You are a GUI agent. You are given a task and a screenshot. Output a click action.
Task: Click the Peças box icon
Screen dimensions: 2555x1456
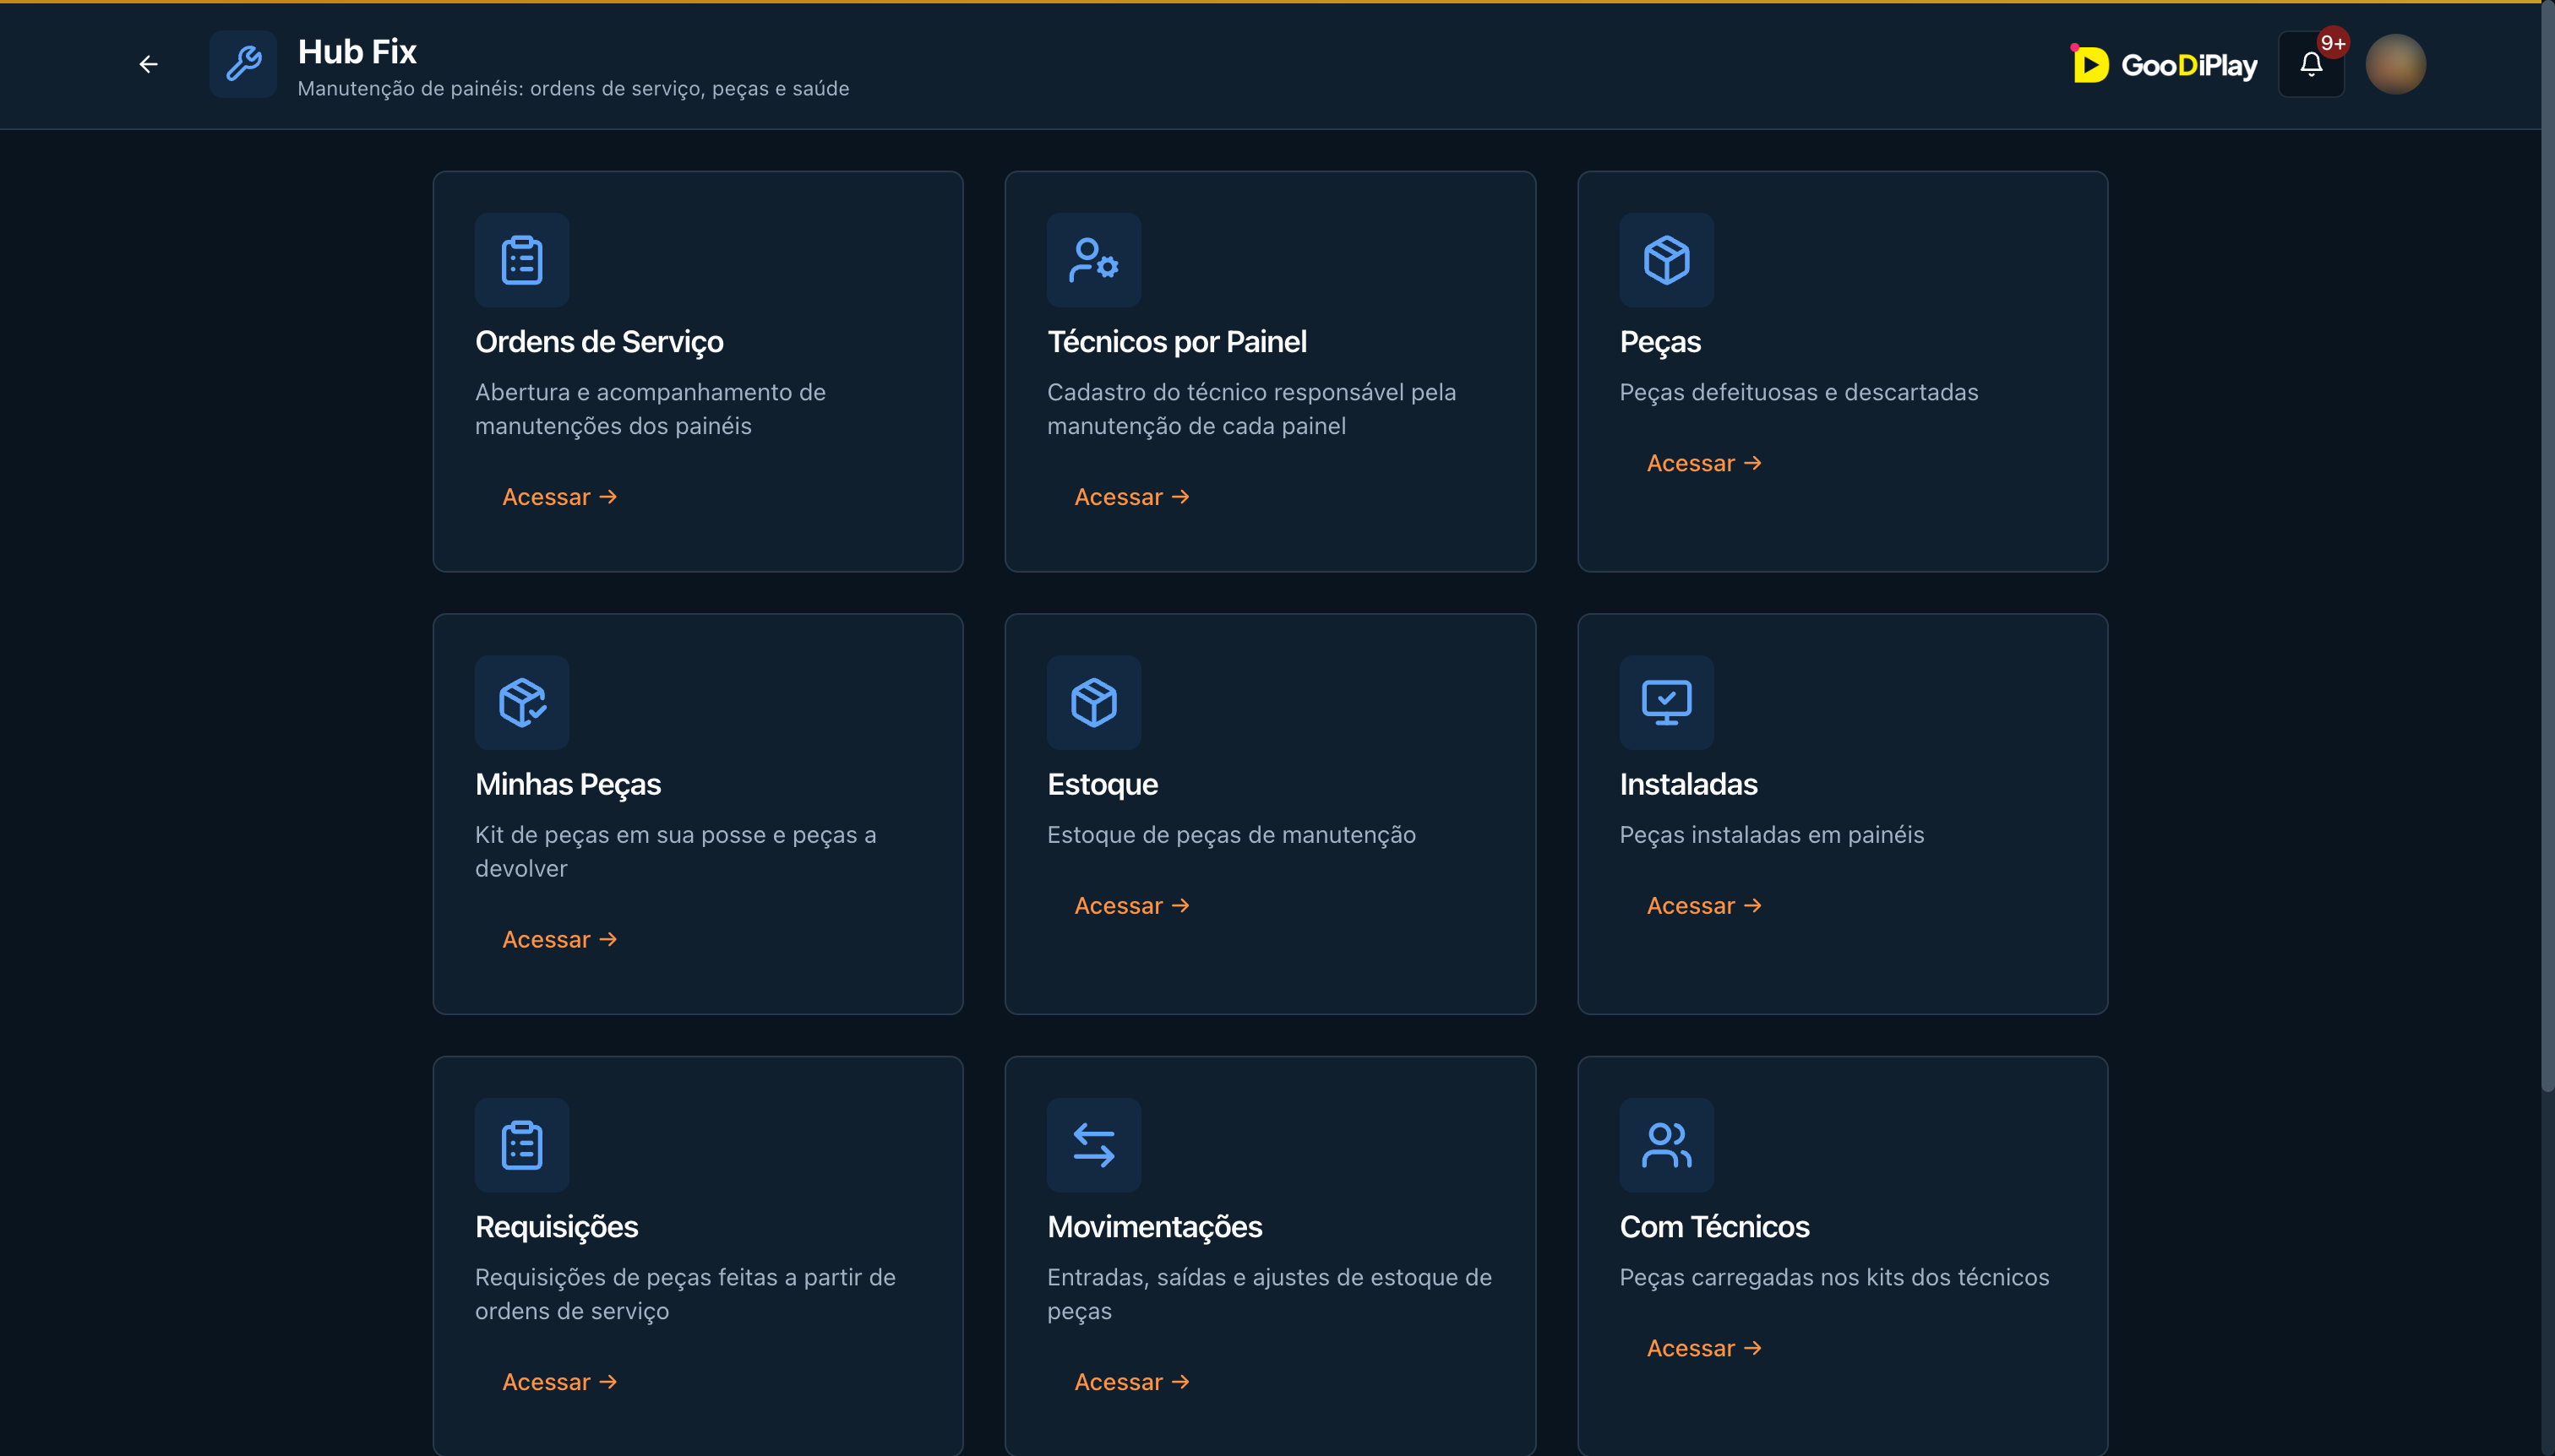(1667, 260)
